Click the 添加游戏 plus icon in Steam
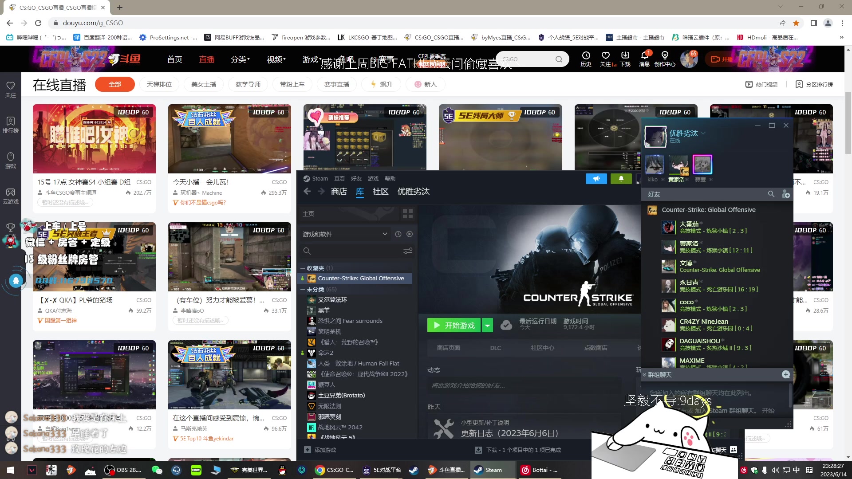This screenshot has height=479, width=852. tap(307, 450)
